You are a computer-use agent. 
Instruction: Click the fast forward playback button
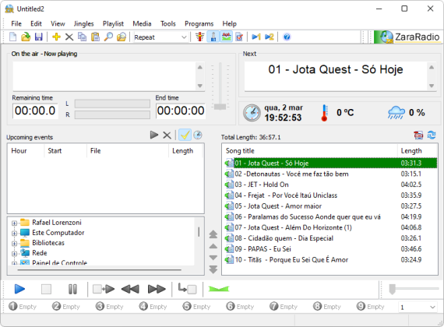pyautogui.click(x=157, y=289)
